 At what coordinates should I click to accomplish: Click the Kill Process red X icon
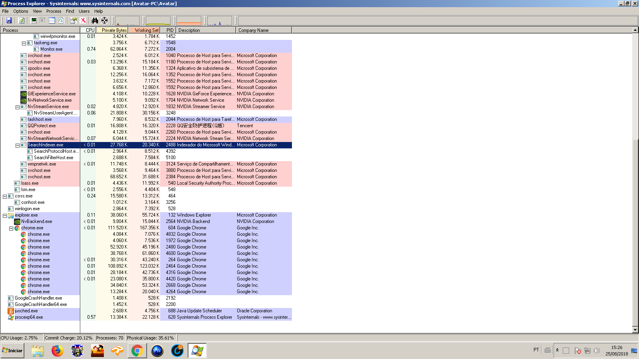[x=83, y=20]
